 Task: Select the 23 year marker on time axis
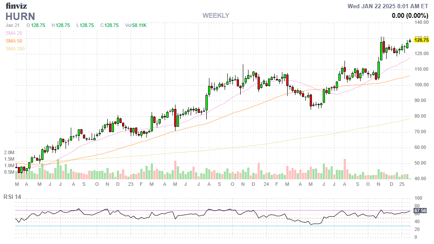click(x=130, y=185)
